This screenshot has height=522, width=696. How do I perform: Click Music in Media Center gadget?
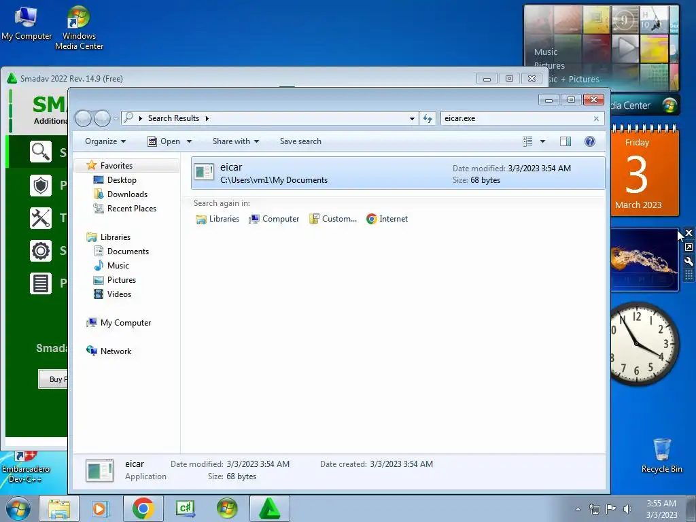coord(546,52)
